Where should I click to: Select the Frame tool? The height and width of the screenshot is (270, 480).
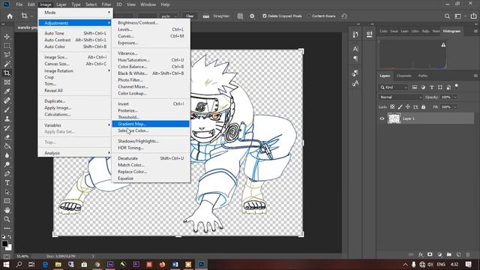pyautogui.click(x=7, y=82)
